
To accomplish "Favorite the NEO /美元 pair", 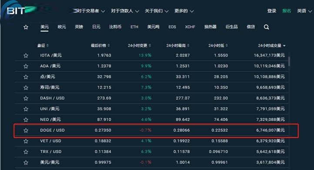I will [26, 120].
